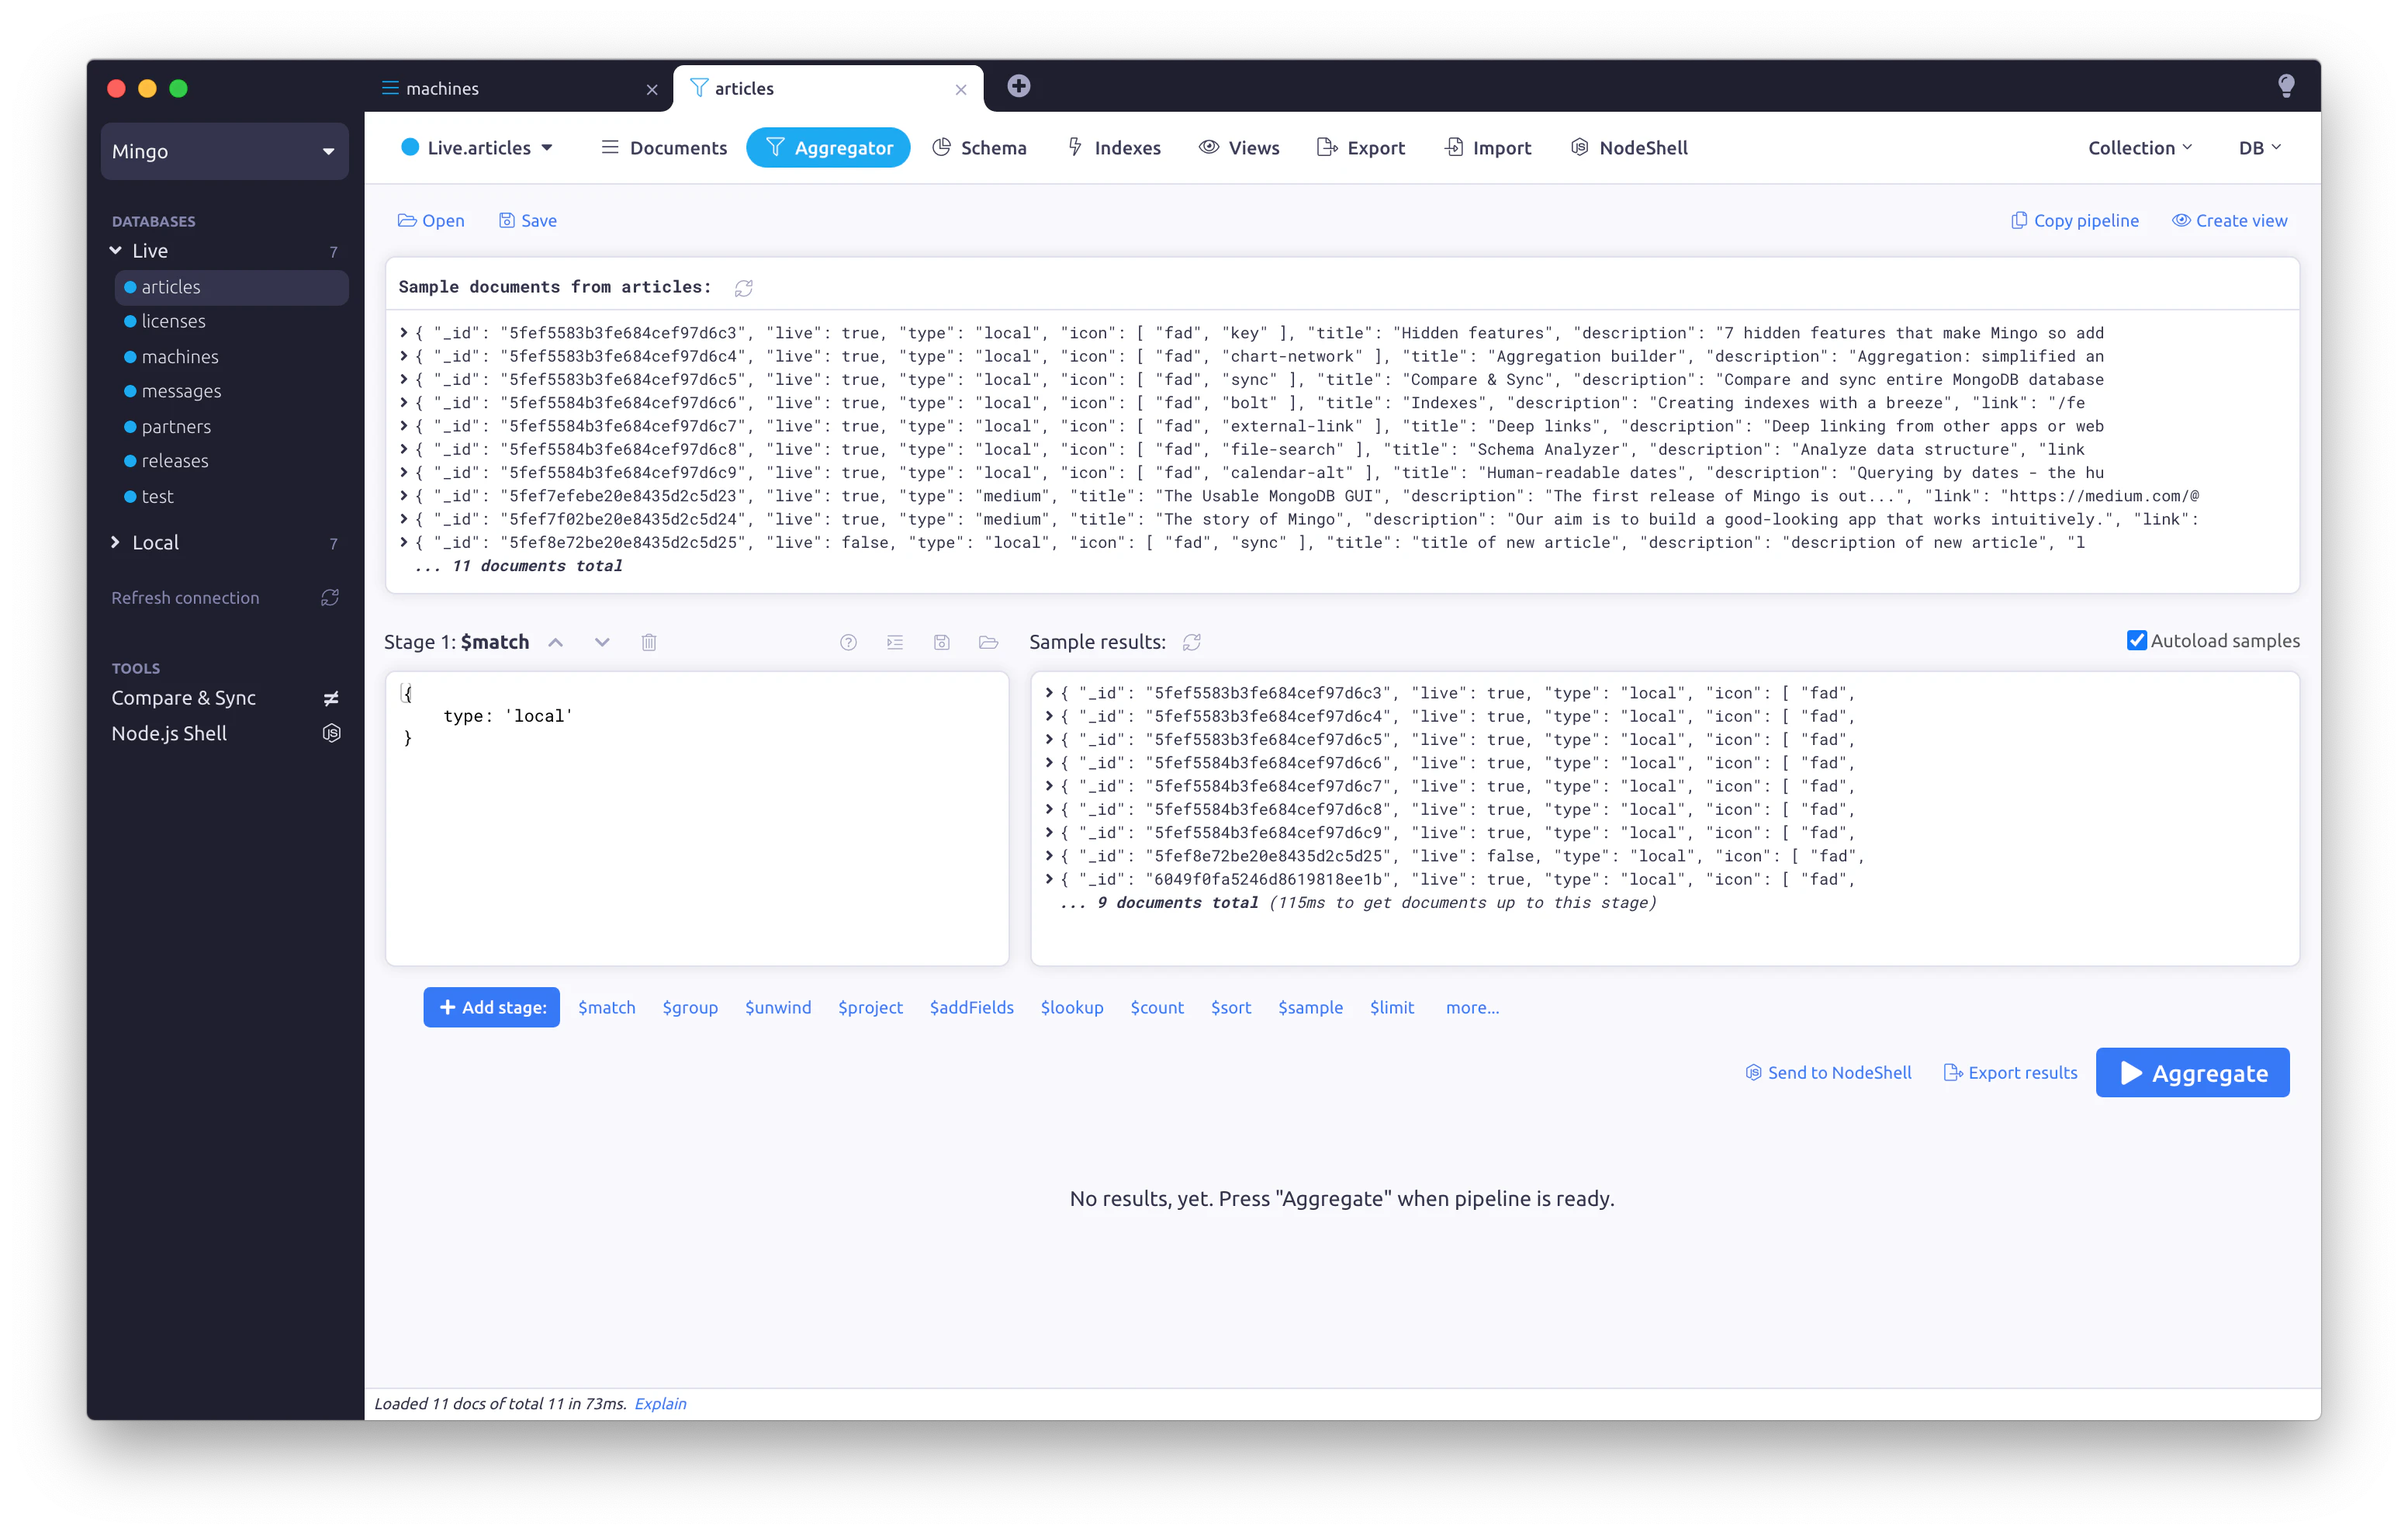
Task: Save Stage 1 using the floppy disk icon
Action: 941,643
